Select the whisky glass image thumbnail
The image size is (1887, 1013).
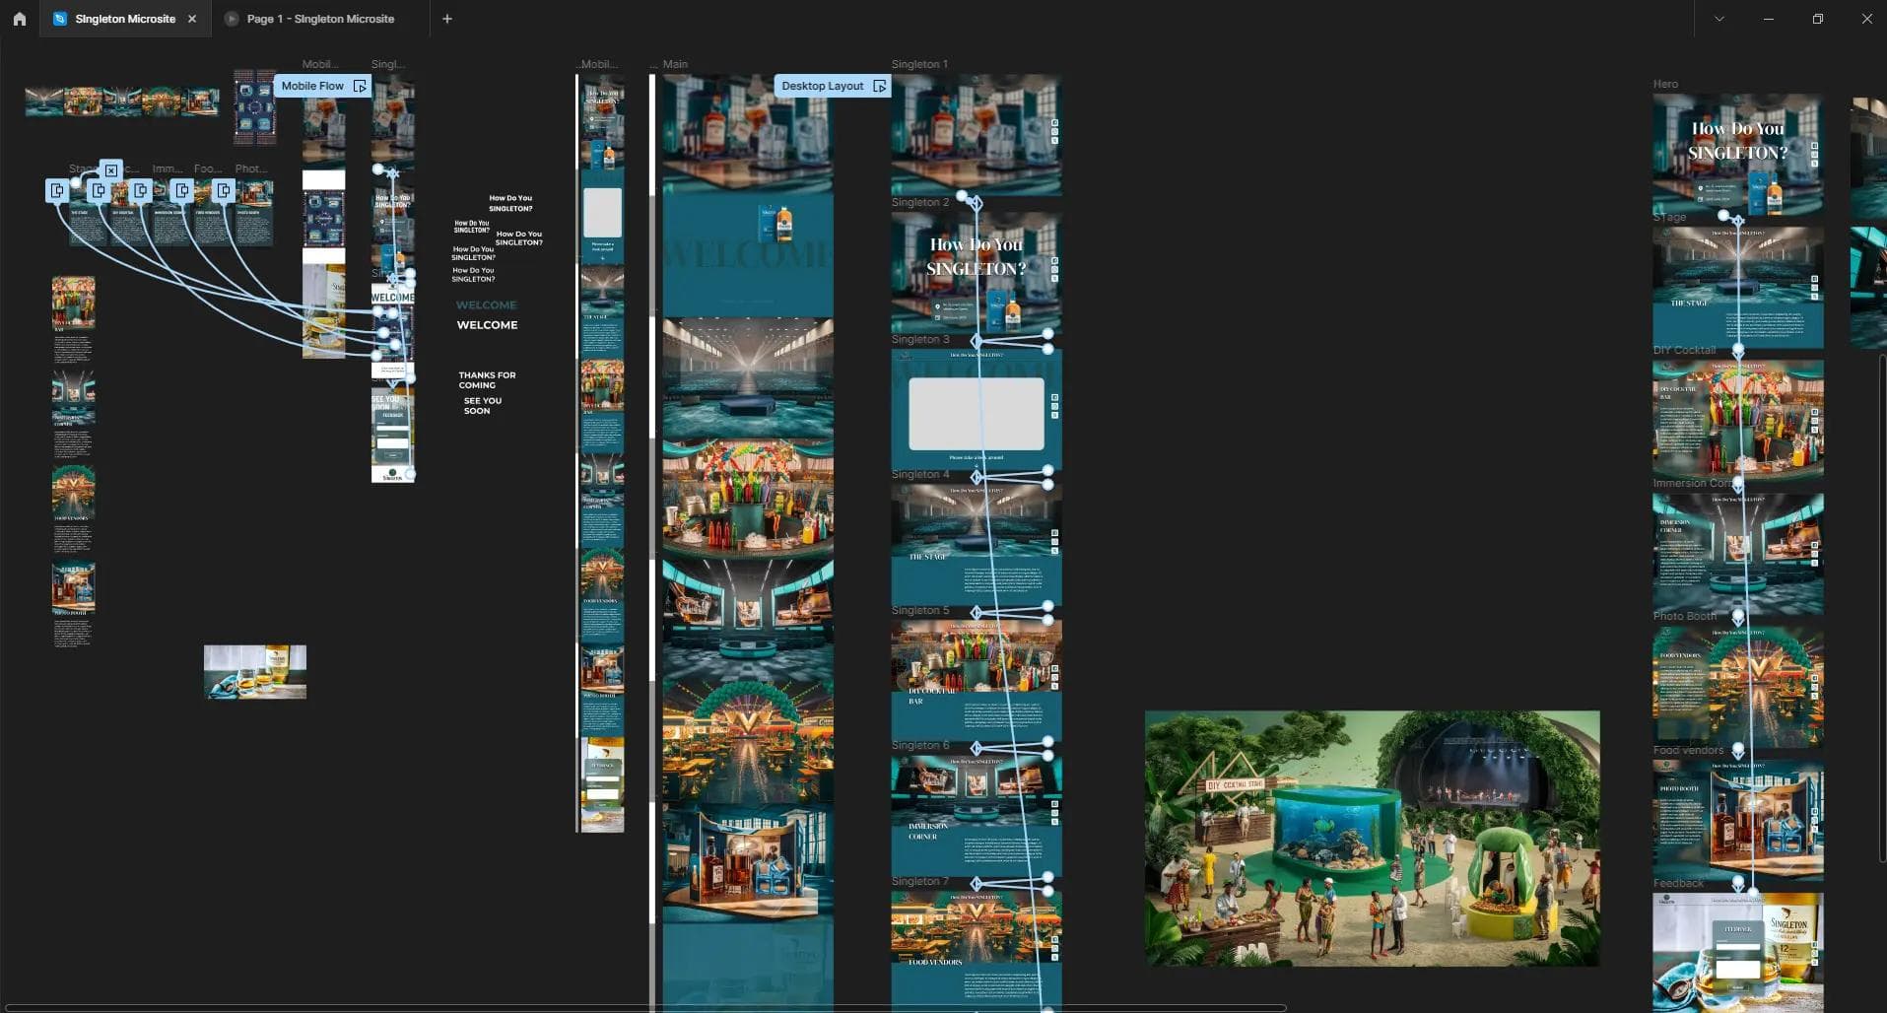click(x=254, y=672)
